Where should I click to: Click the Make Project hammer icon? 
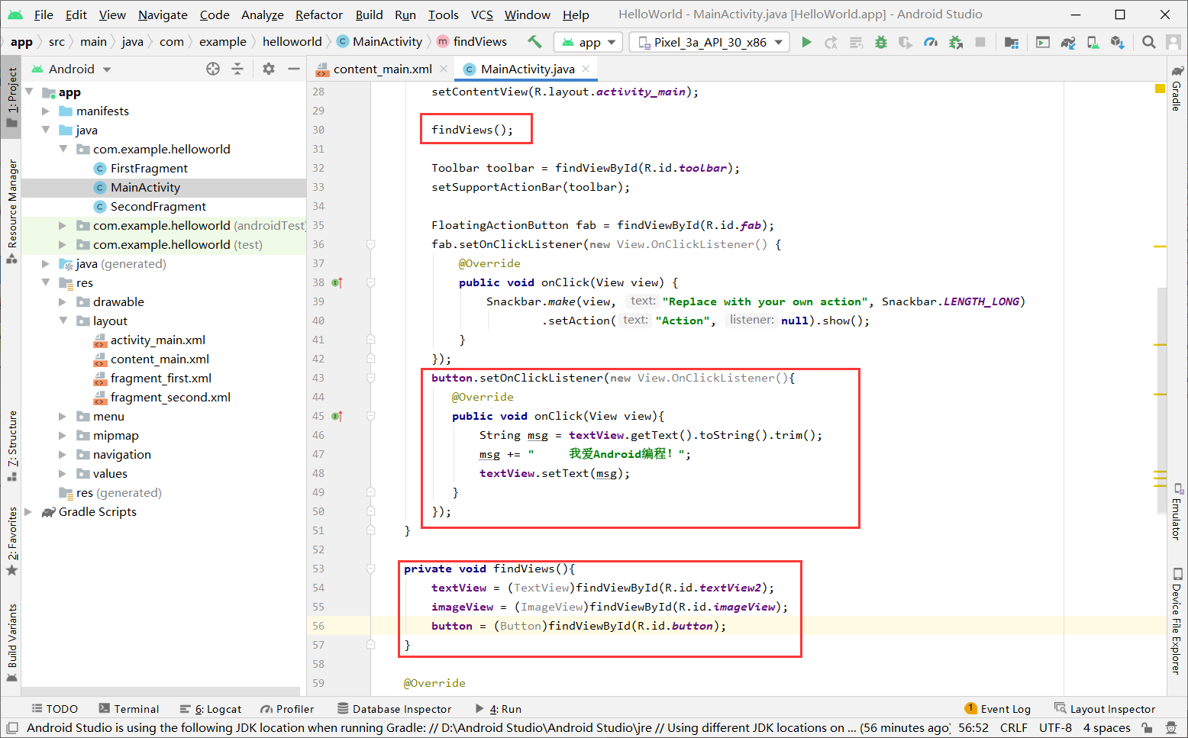(534, 42)
